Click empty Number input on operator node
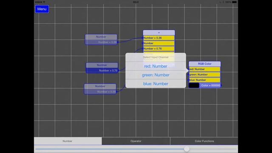This screenshot has height=153, width=272. pos(159,43)
